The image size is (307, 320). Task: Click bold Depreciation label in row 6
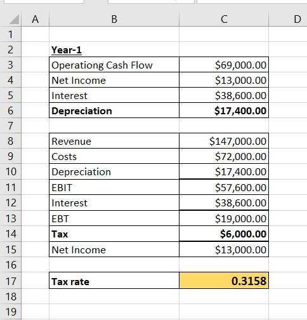click(114, 110)
